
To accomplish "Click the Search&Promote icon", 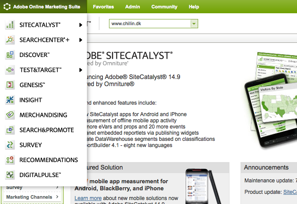I will [x=10, y=130].
